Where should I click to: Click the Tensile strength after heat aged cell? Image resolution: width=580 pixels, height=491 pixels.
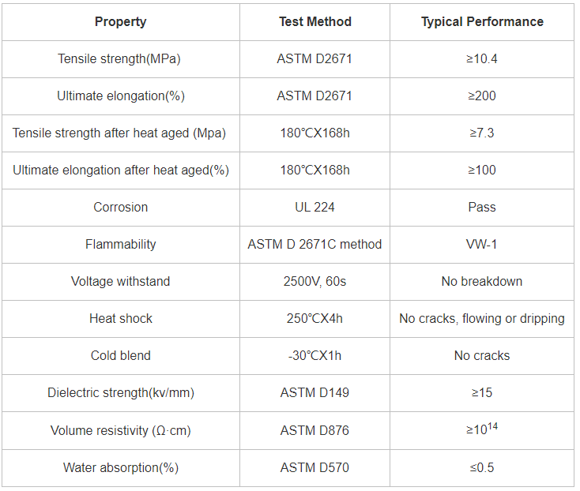121,133
